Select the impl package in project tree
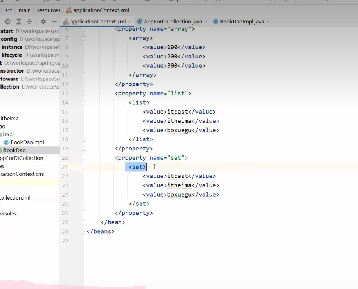This screenshot has height=289, width=358. (8, 134)
